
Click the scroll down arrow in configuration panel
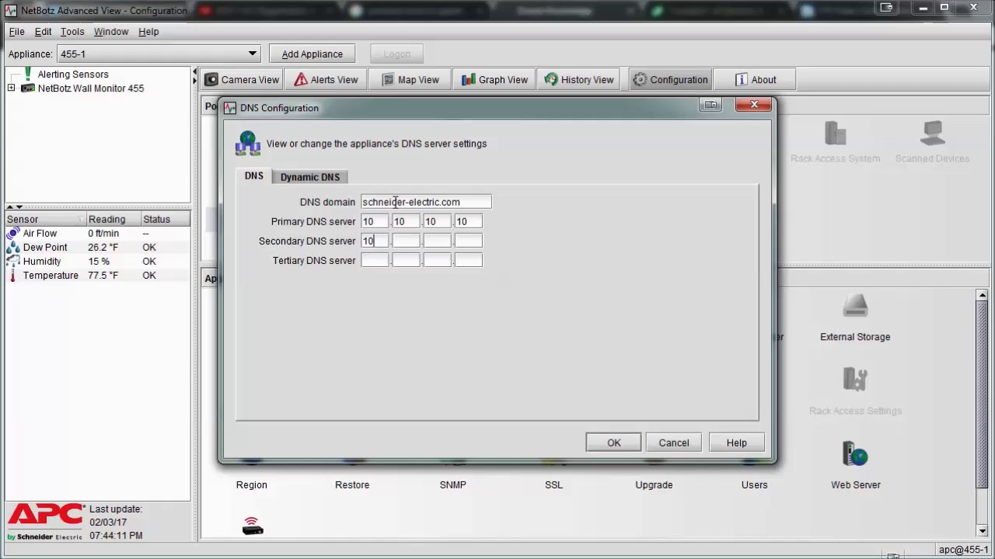tap(983, 531)
